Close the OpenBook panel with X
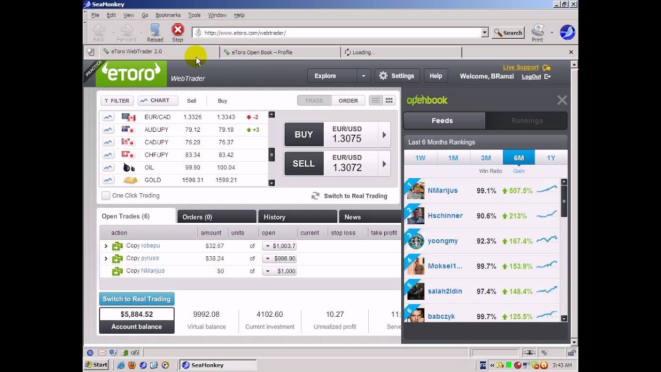The height and width of the screenshot is (372, 661). (562, 100)
